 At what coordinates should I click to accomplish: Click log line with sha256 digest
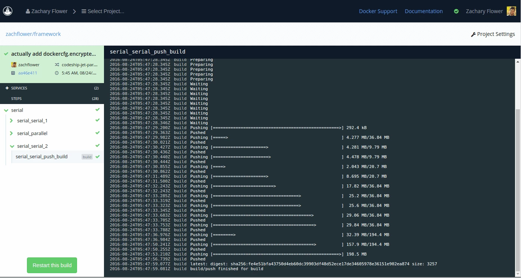tap(273, 264)
